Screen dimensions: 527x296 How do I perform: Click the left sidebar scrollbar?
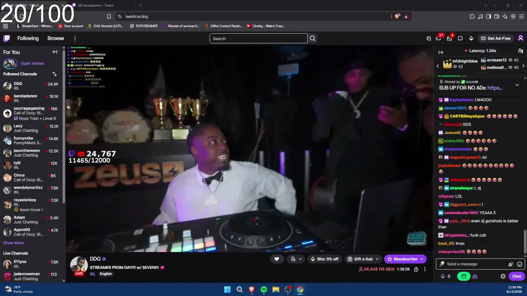(x=64, y=127)
